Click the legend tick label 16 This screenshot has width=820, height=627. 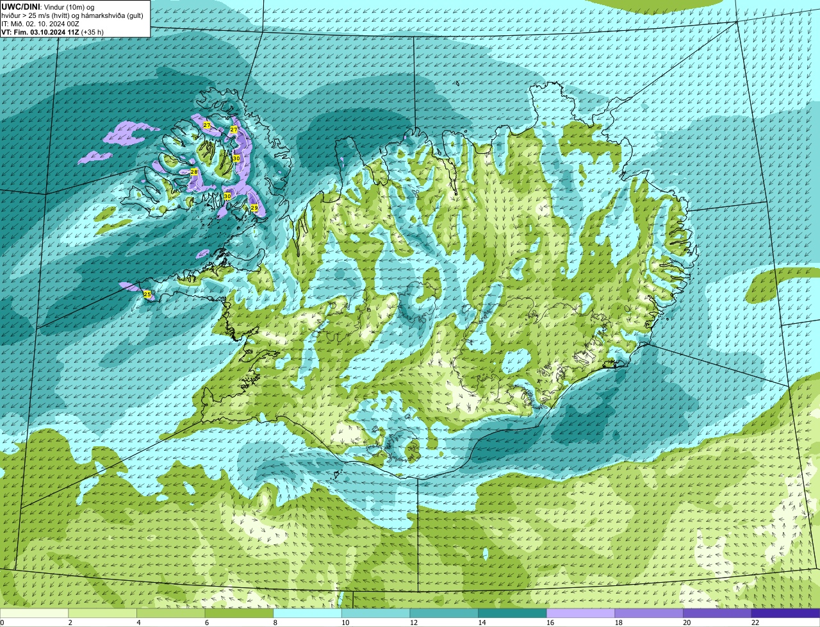click(x=550, y=623)
